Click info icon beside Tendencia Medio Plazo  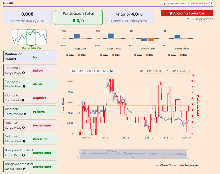pyautogui.click(x=24, y=86)
